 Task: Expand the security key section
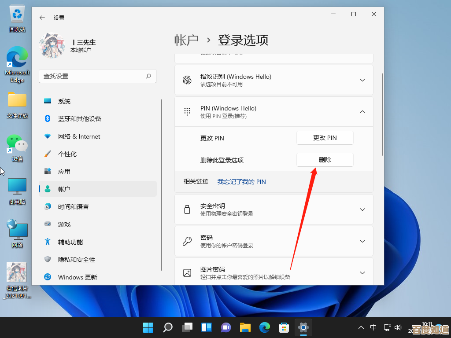362,209
